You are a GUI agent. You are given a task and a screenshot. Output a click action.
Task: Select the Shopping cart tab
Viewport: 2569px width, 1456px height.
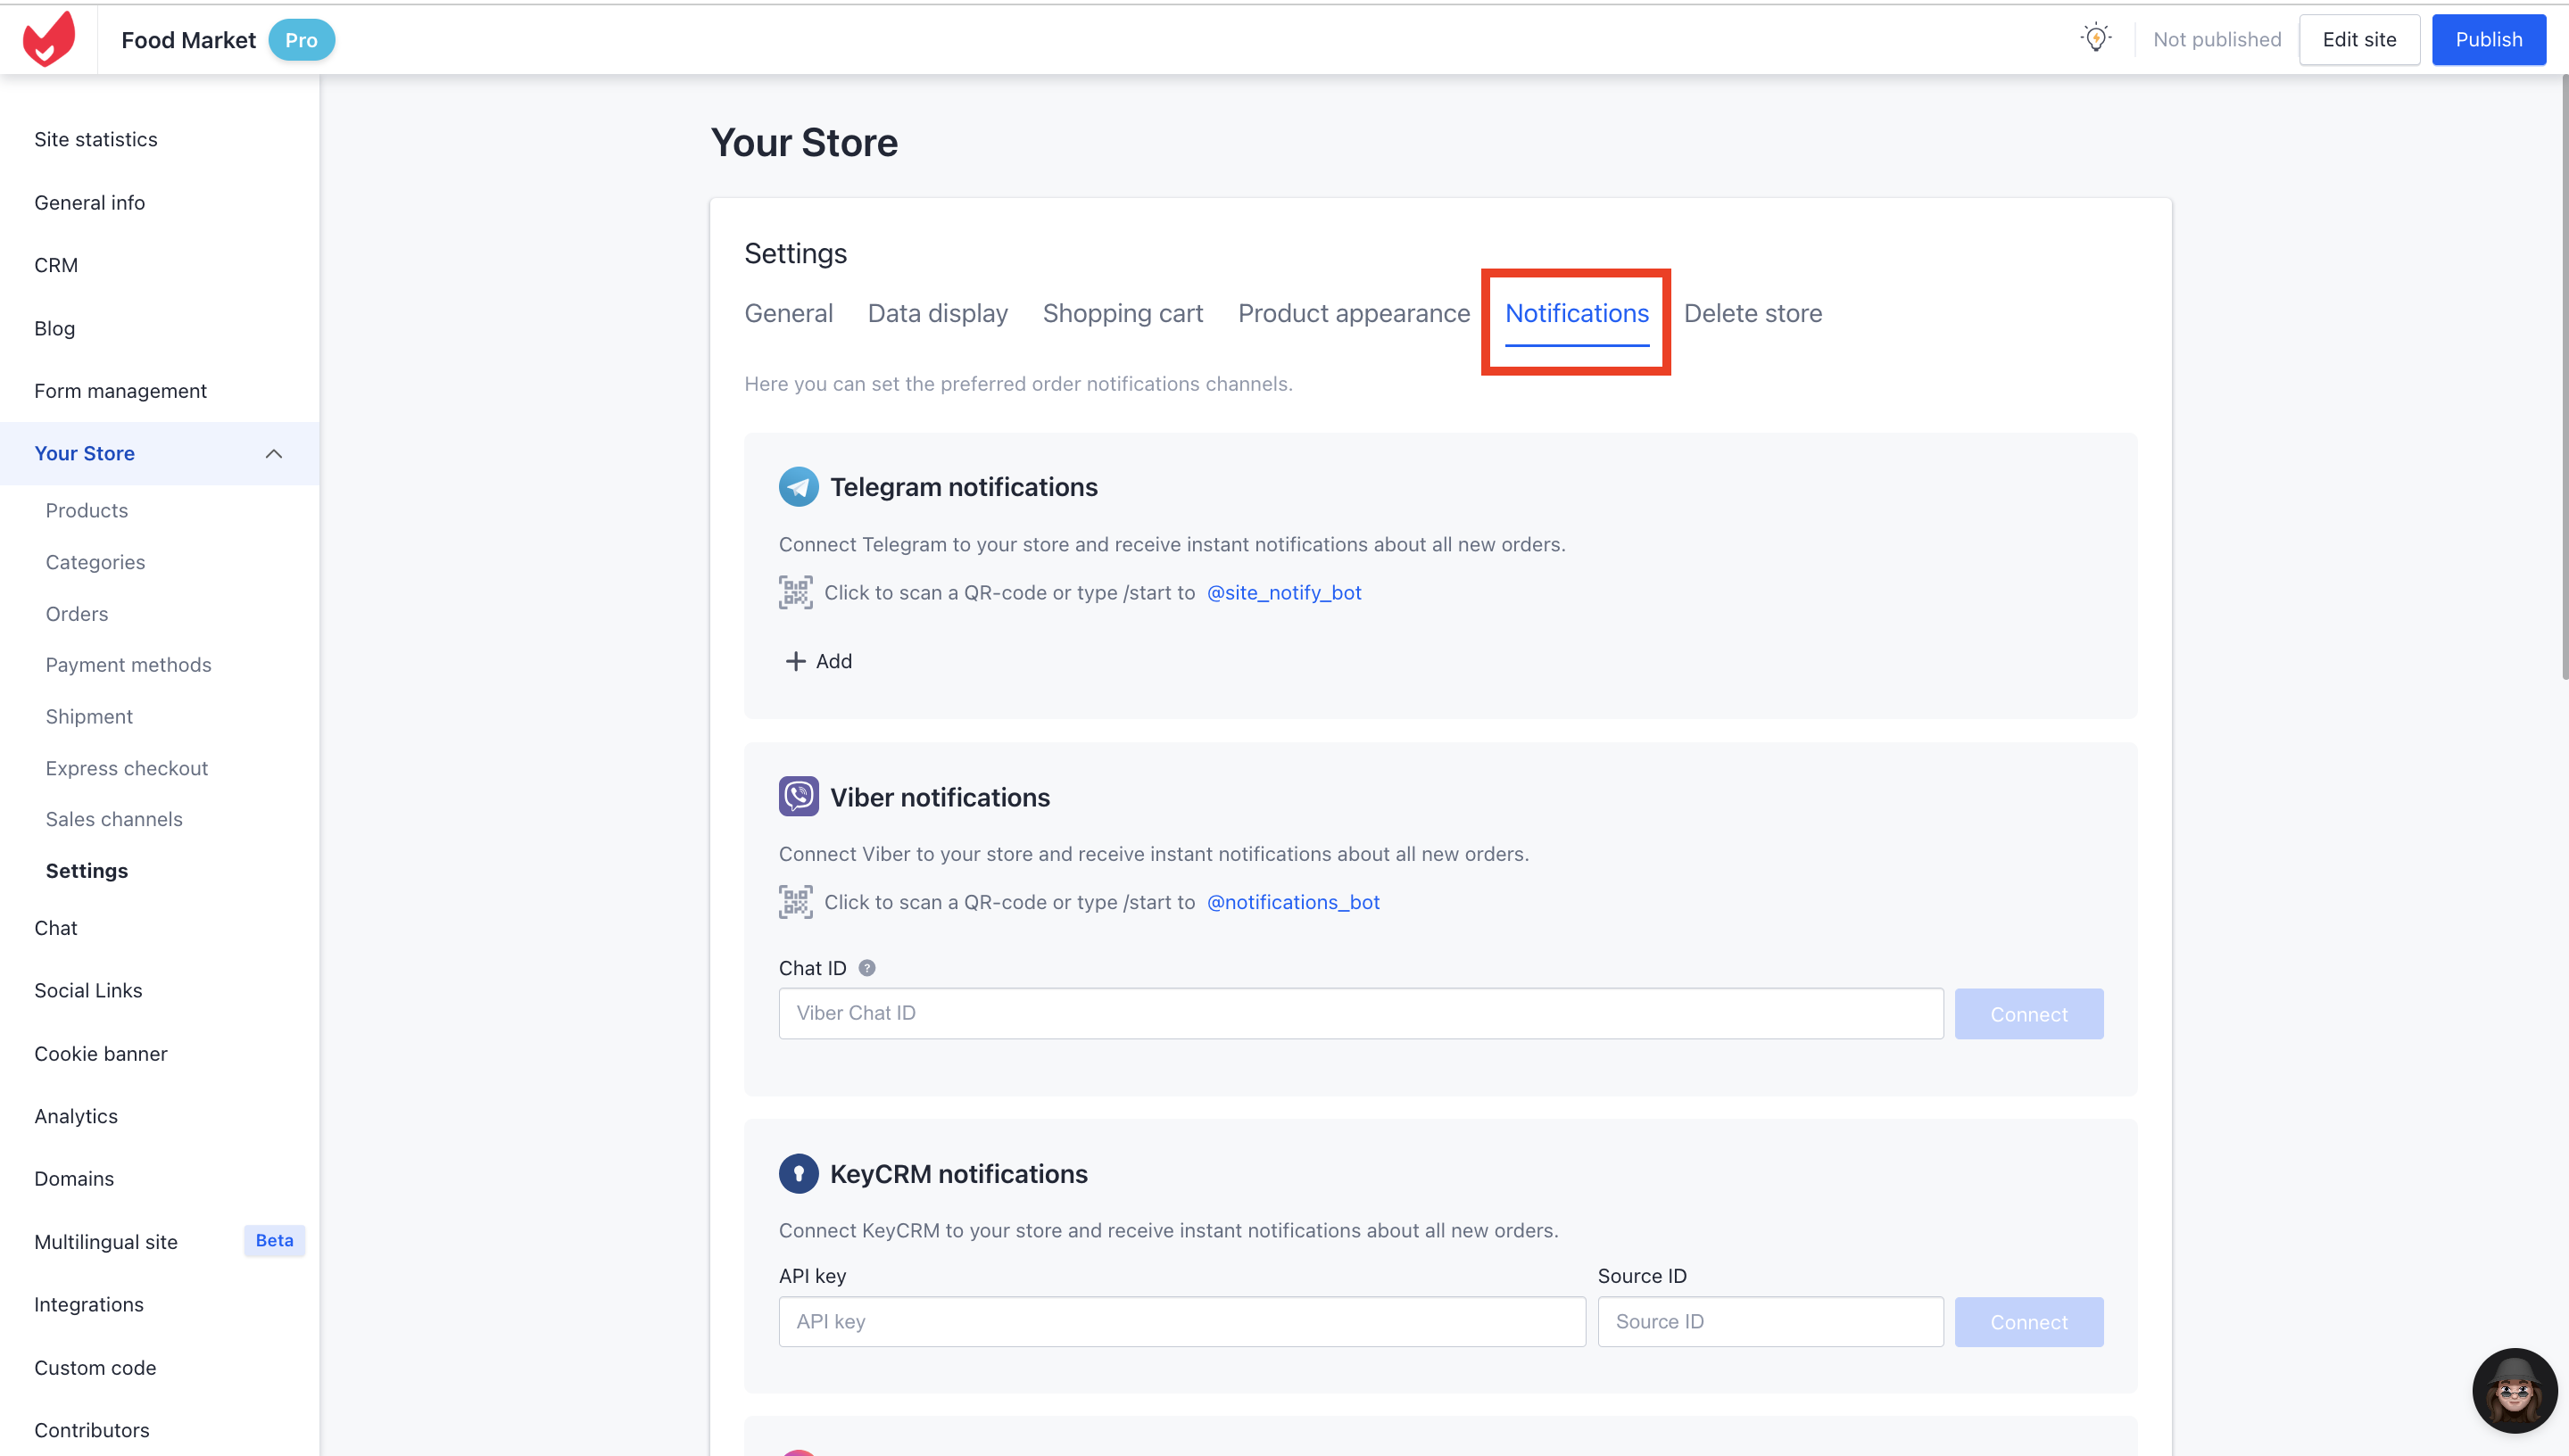coord(1122,313)
